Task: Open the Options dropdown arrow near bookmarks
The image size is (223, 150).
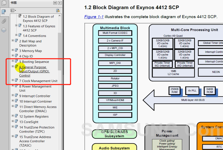Action: point(15,11)
